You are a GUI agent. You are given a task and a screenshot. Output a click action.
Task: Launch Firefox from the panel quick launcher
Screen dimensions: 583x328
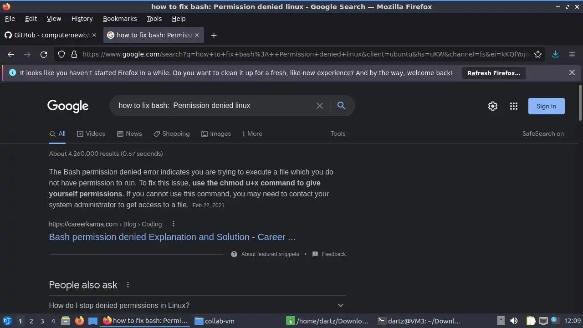tap(79, 321)
